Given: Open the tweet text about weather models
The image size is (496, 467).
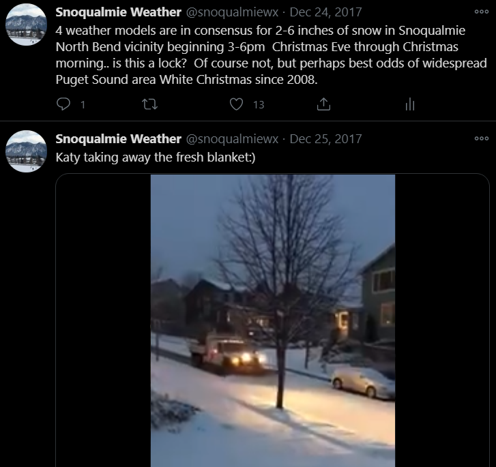Looking at the screenshot, I should (x=271, y=55).
